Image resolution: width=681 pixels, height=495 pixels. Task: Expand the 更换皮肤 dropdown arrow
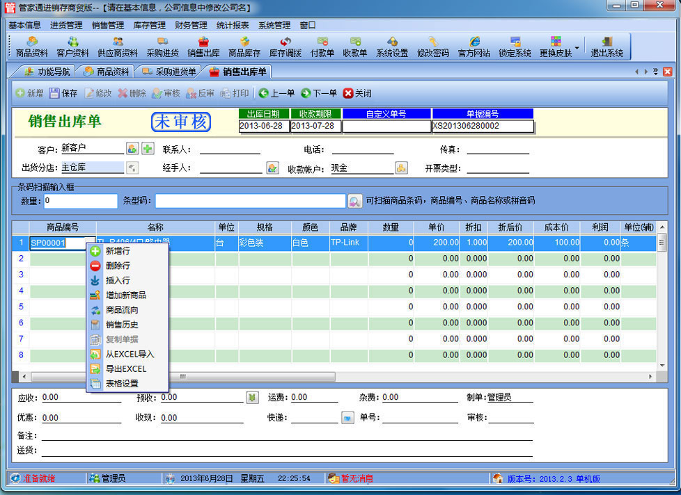pos(577,47)
